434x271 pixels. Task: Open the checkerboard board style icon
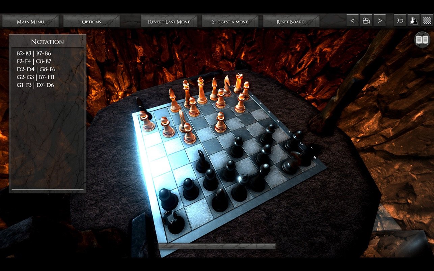(427, 21)
